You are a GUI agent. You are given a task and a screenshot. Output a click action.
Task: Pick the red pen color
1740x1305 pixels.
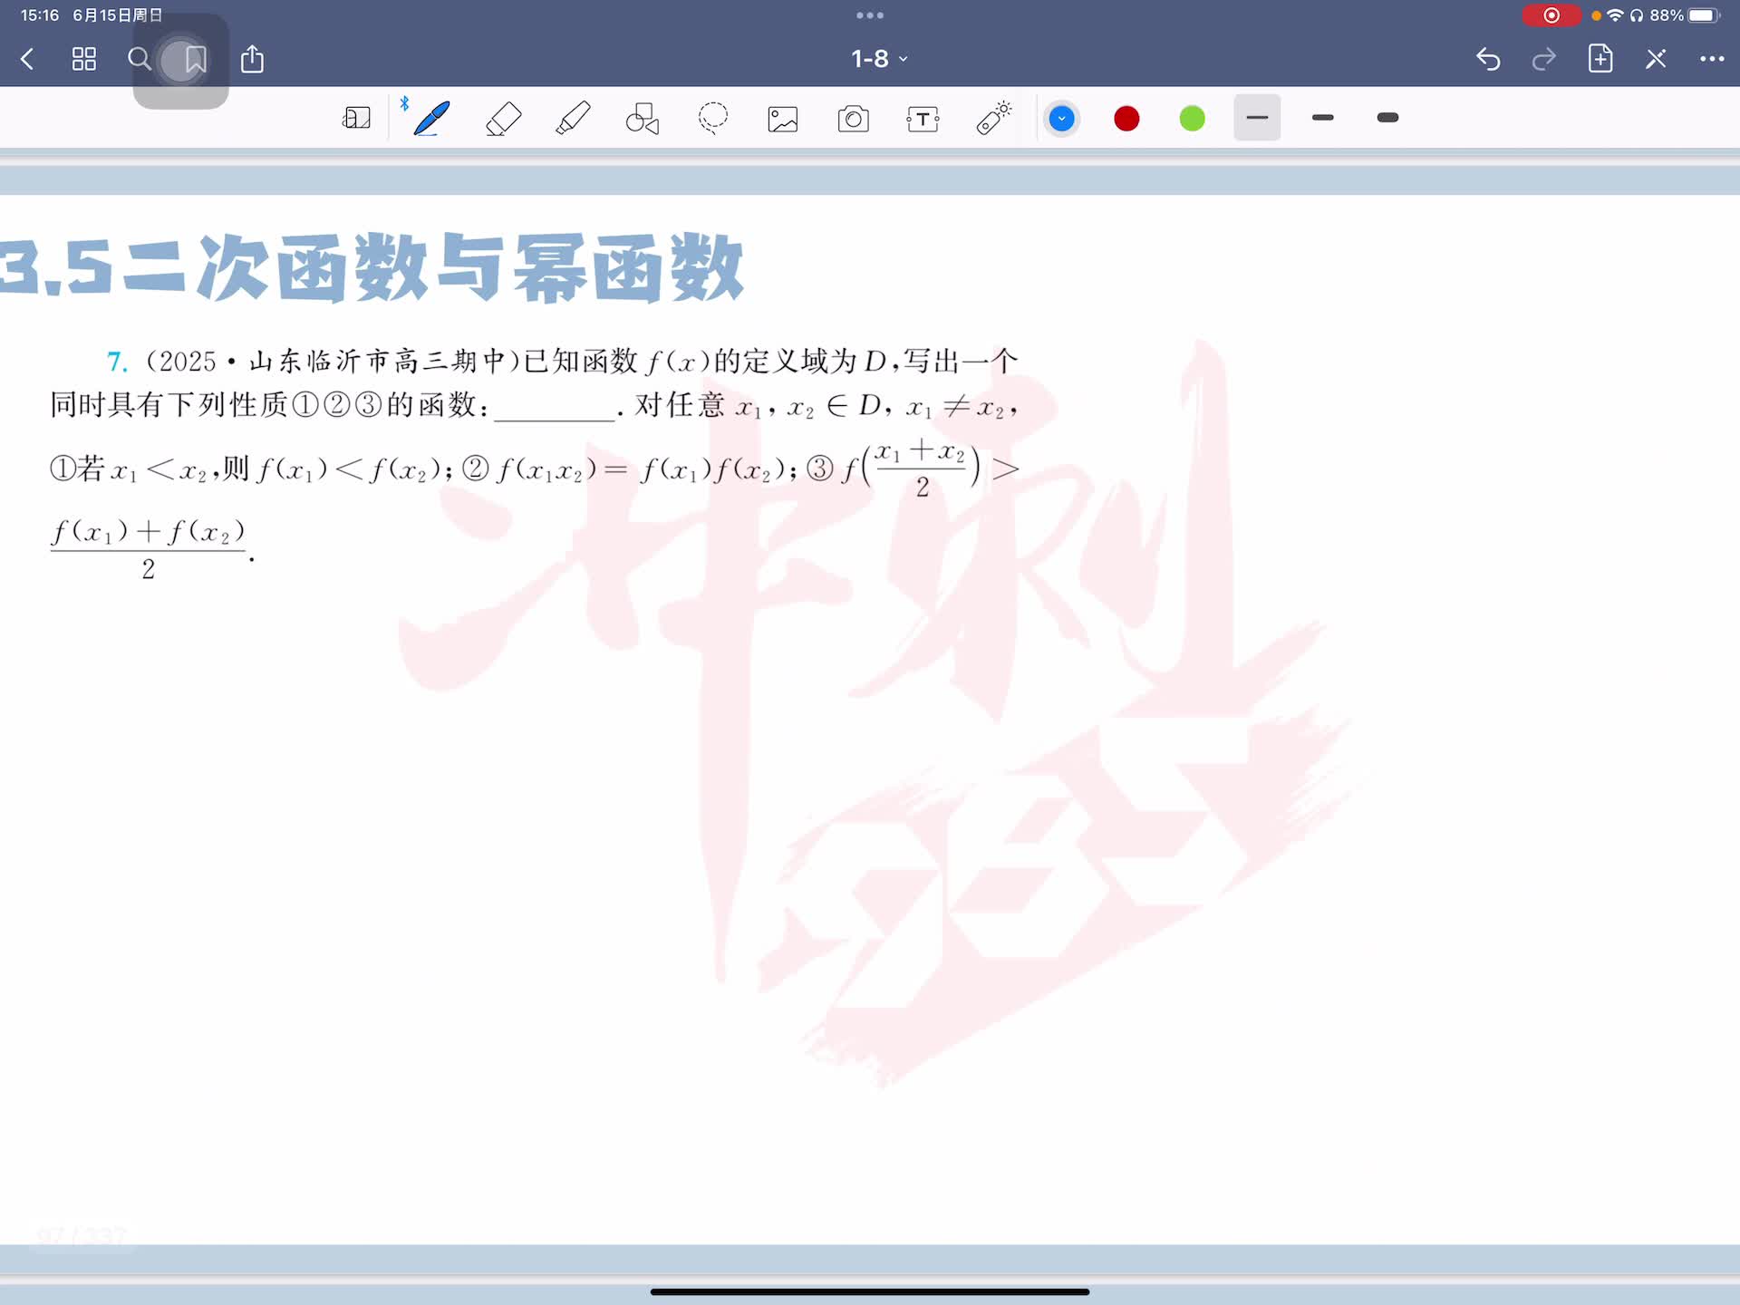click(1126, 119)
